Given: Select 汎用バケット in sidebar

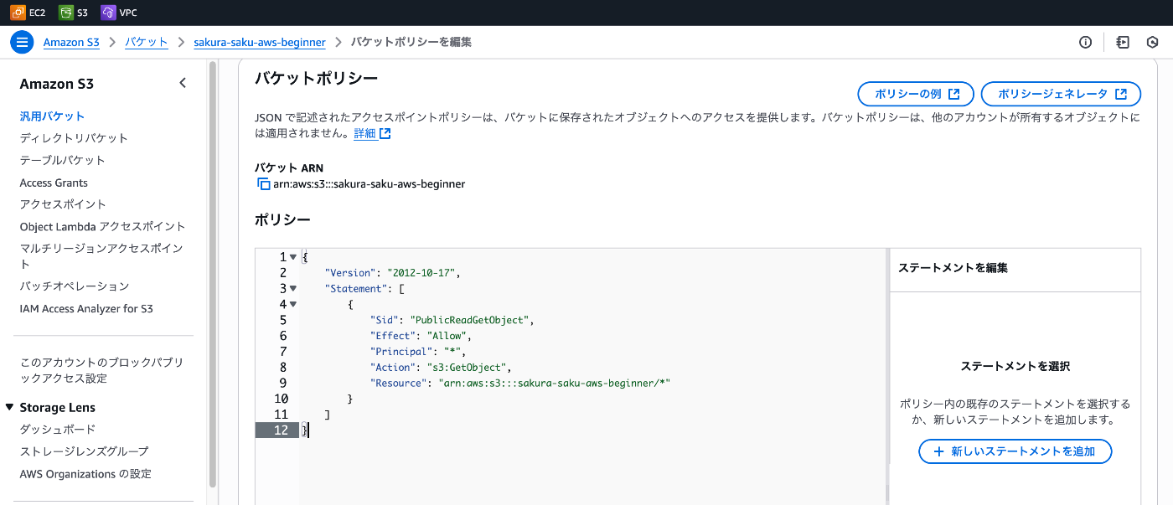Looking at the screenshot, I should coord(52,116).
